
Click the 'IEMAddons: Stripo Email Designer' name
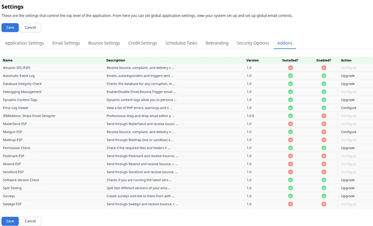point(29,116)
